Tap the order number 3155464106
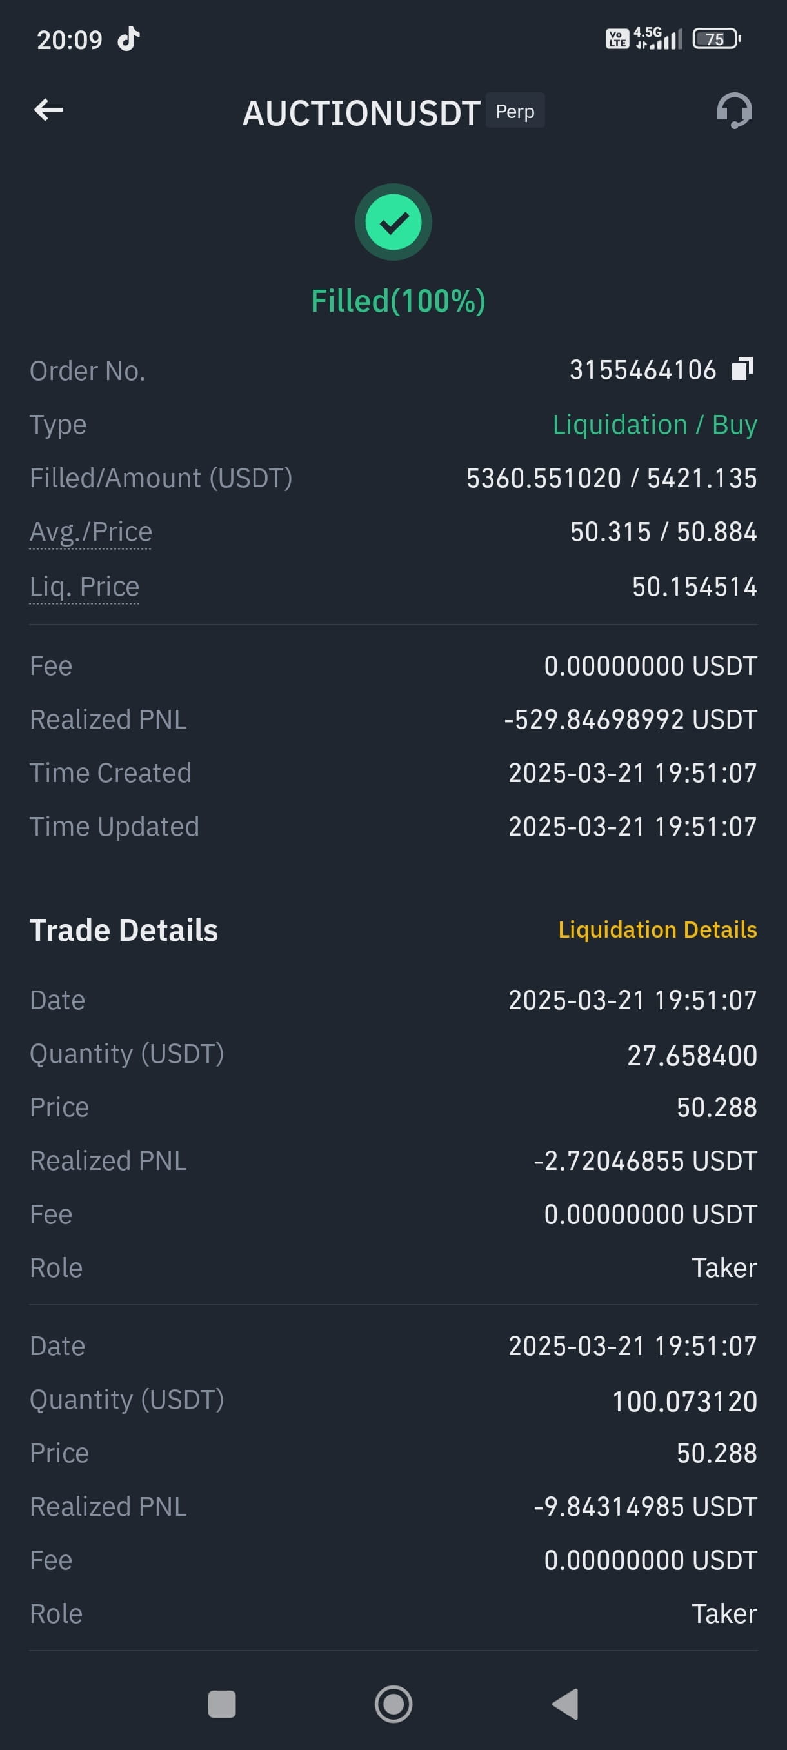This screenshot has width=787, height=1750. tap(643, 370)
